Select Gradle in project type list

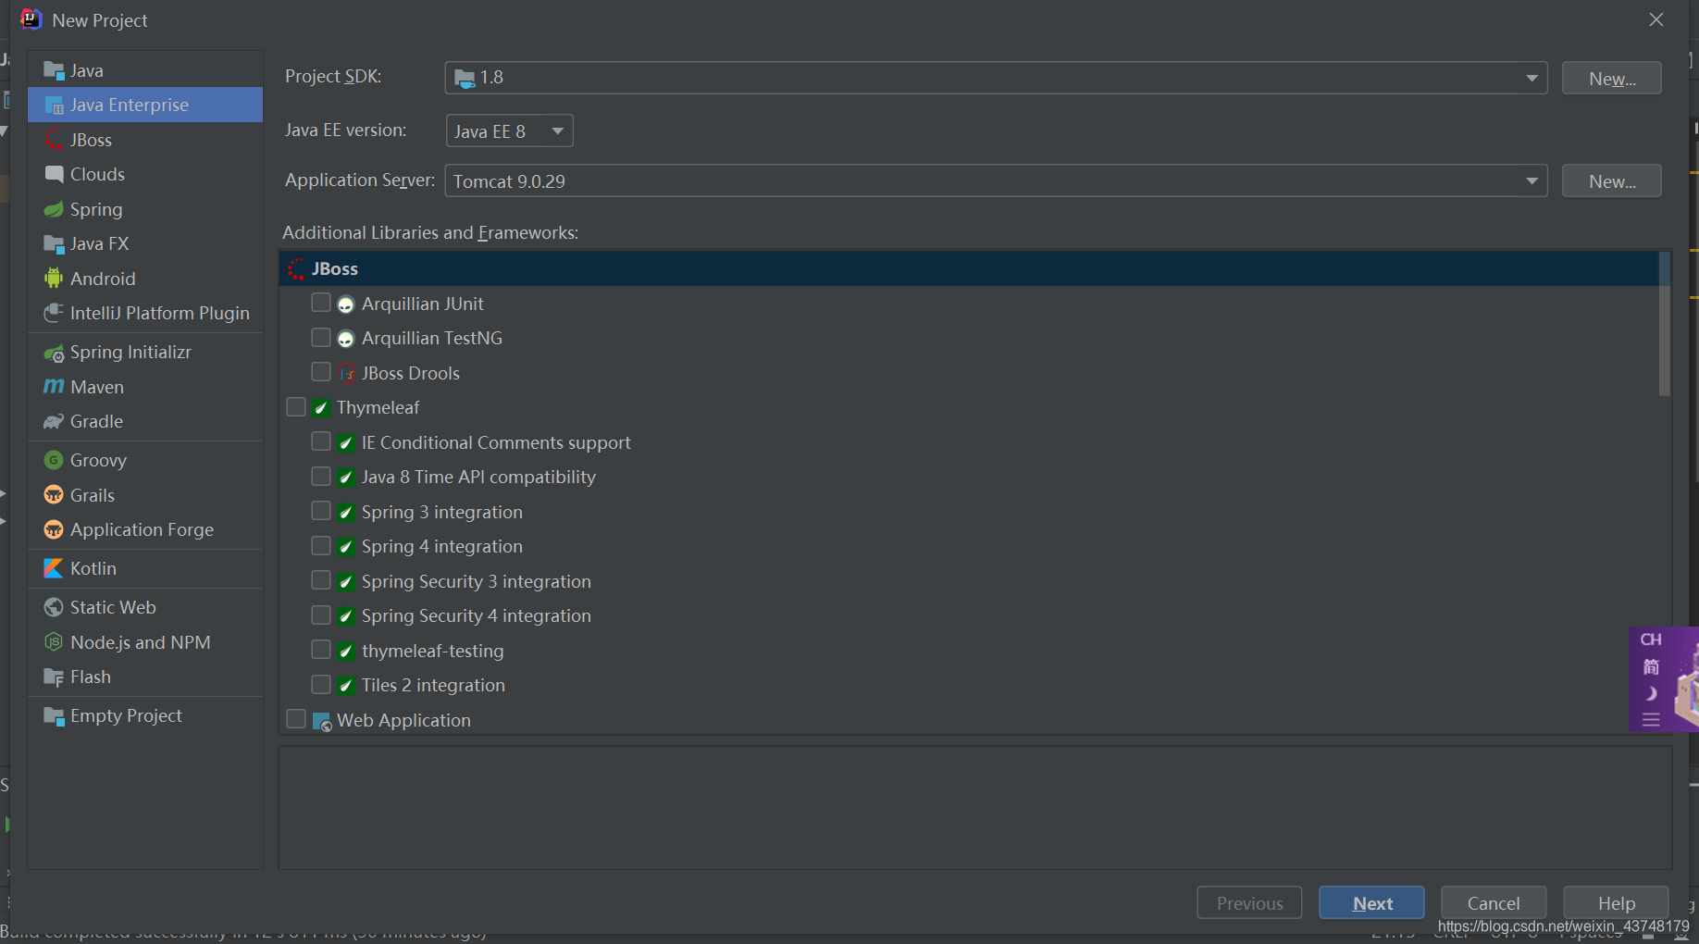tap(145, 422)
